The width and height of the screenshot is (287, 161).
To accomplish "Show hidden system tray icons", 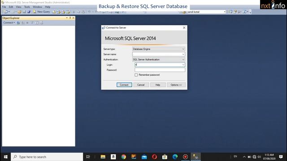I will click(244, 157).
